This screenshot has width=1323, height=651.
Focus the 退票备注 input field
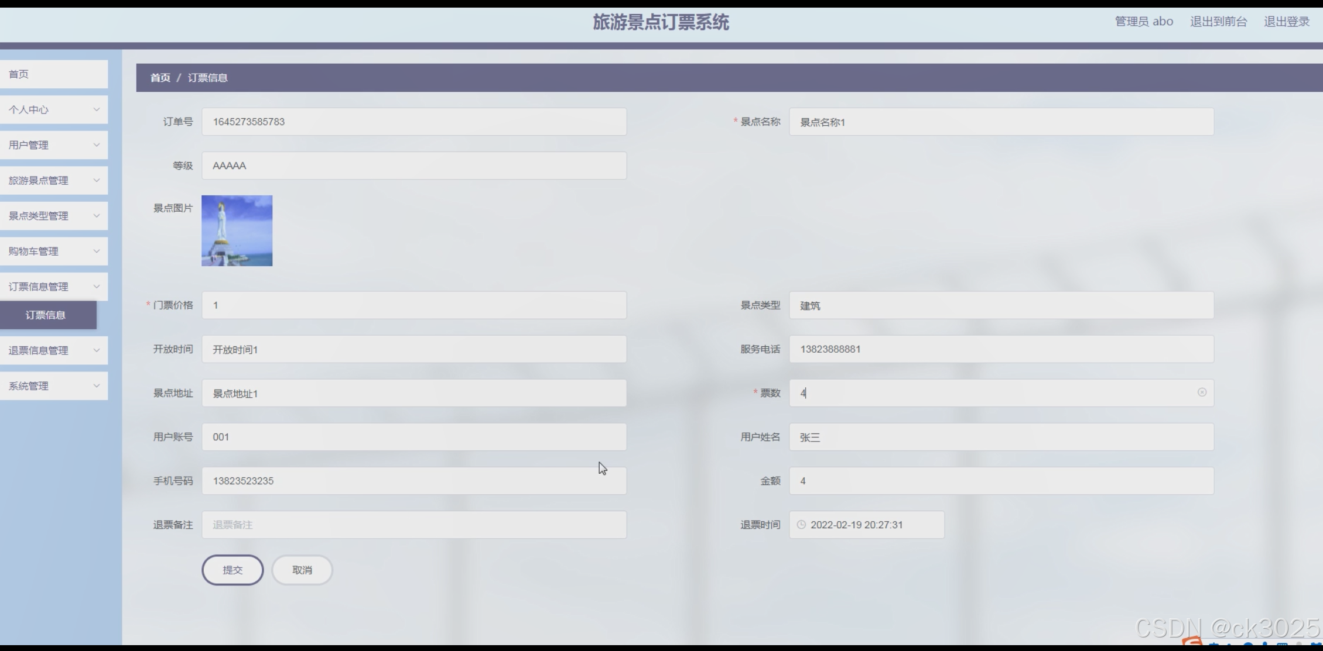(x=413, y=525)
